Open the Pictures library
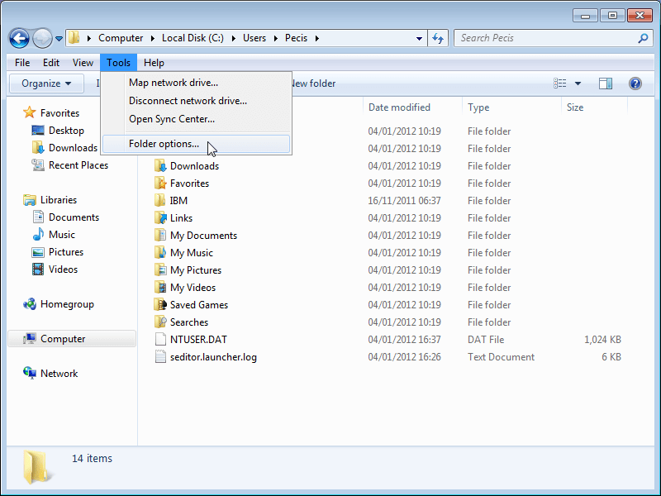Screen dimensions: 661x496 click(66, 252)
